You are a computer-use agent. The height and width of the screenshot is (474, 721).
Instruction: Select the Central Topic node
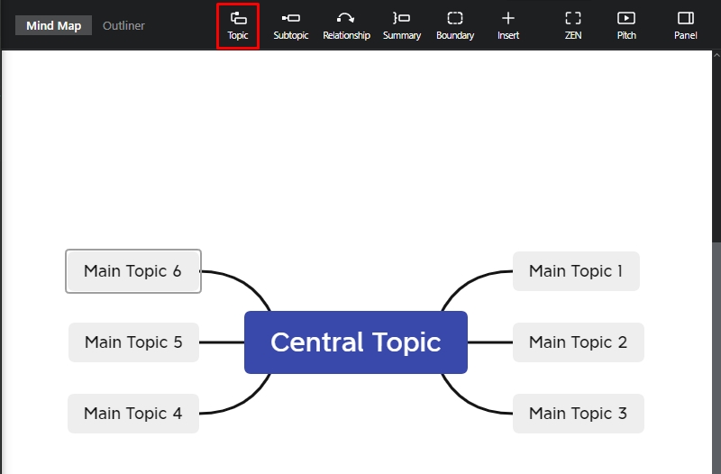(x=356, y=342)
